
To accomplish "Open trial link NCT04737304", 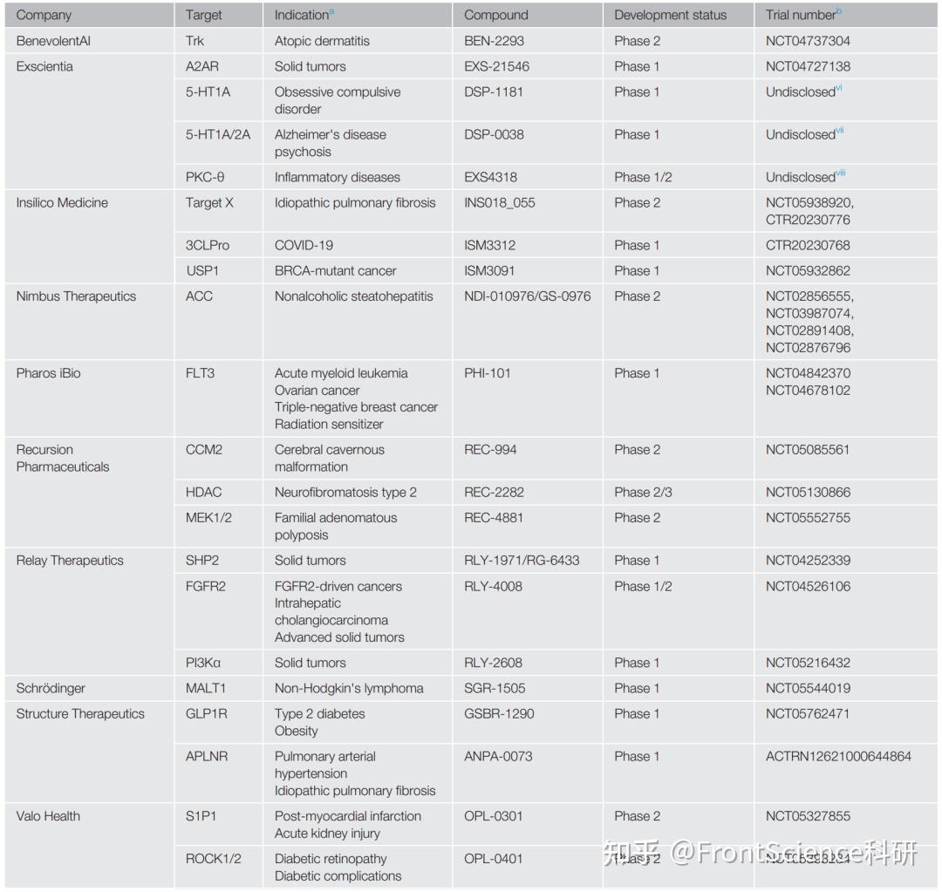I will 808,41.
